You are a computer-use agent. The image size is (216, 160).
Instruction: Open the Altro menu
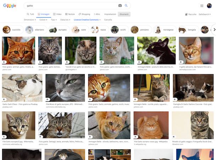click(97, 14)
